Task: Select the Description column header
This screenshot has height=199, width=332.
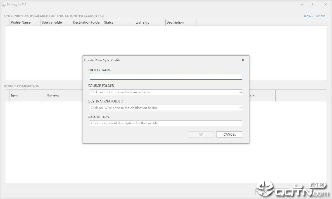Action: tap(181, 22)
